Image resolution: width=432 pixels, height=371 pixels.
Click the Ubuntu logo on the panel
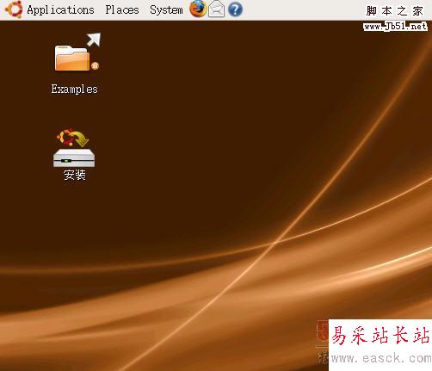click(x=13, y=9)
